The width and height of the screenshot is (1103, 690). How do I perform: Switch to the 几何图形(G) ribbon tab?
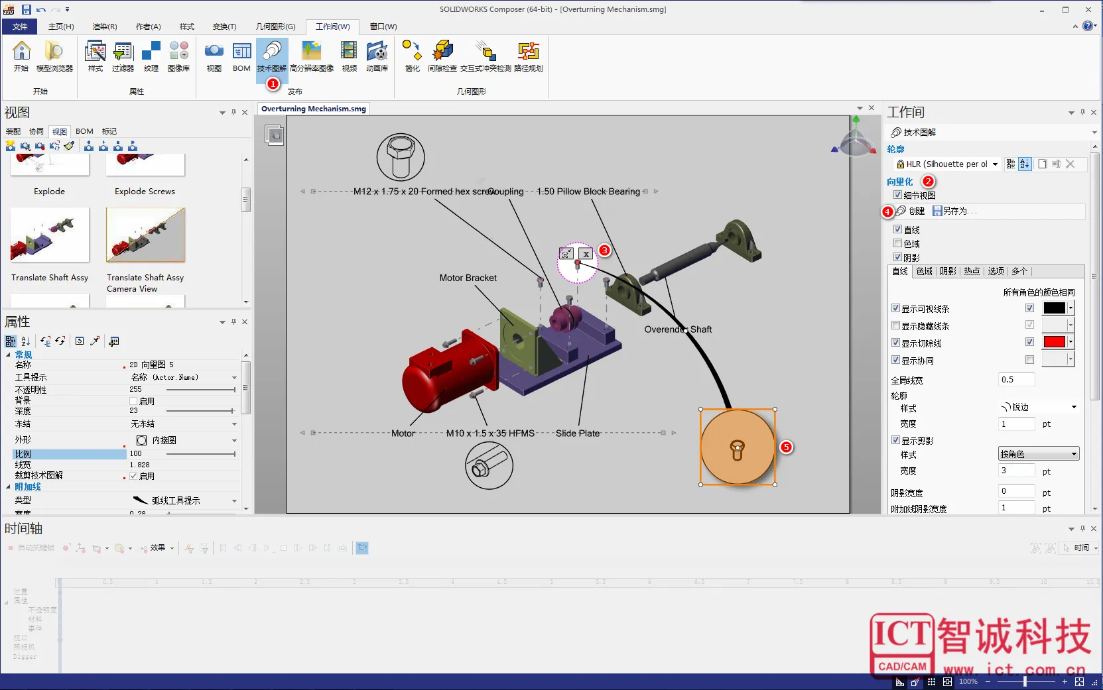[x=275, y=27]
